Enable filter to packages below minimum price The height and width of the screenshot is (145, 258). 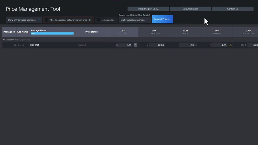(46, 20)
